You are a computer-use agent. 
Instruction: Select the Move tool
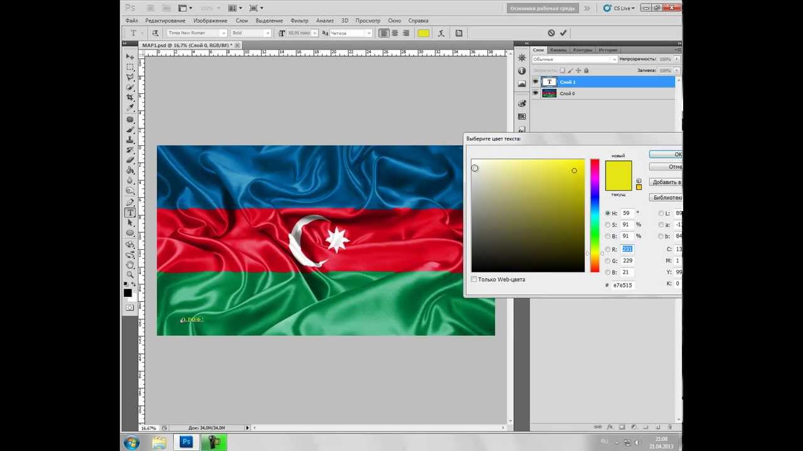[130, 57]
